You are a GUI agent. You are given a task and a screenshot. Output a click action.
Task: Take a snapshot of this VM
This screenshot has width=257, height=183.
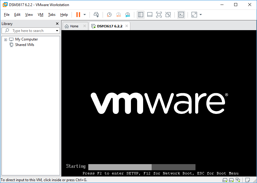pos(109,15)
